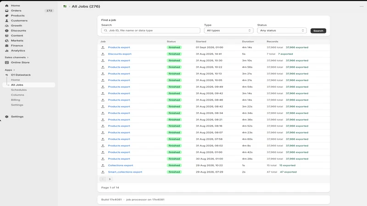Viewport: 367px width, 206px height.
Task: Click the Growth icon
Action: pos(6,26)
